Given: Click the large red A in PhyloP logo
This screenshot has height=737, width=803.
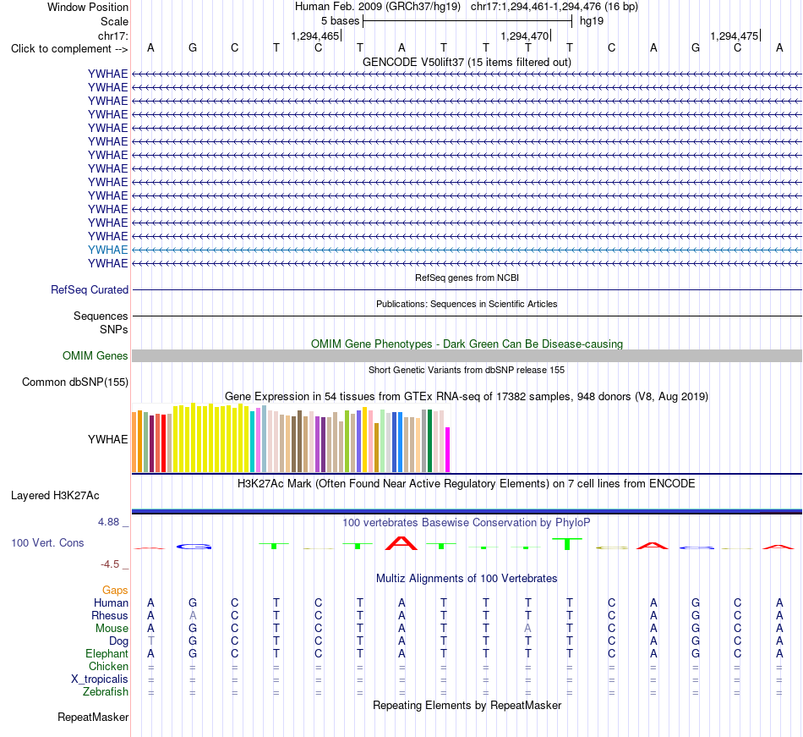Looking at the screenshot, I should coord(401,543).
